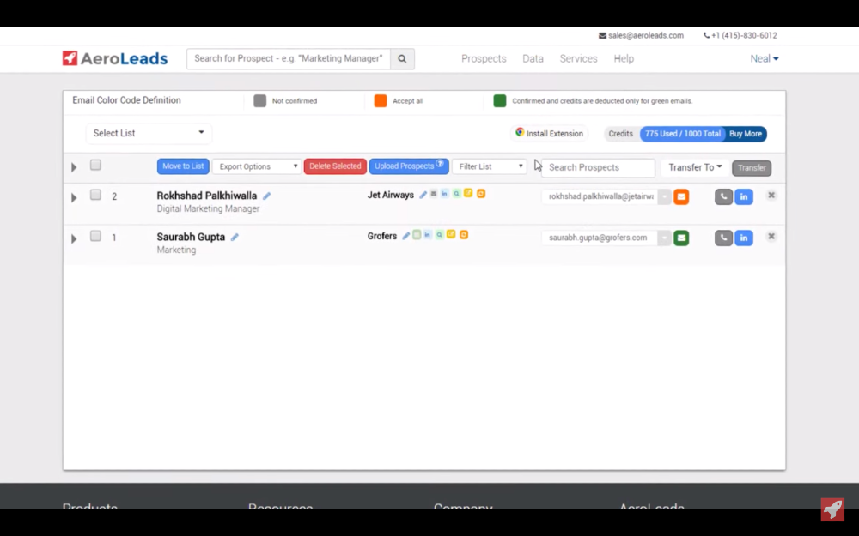Open the Export Options dropdown
859x536 pixels.
[256, 166]
